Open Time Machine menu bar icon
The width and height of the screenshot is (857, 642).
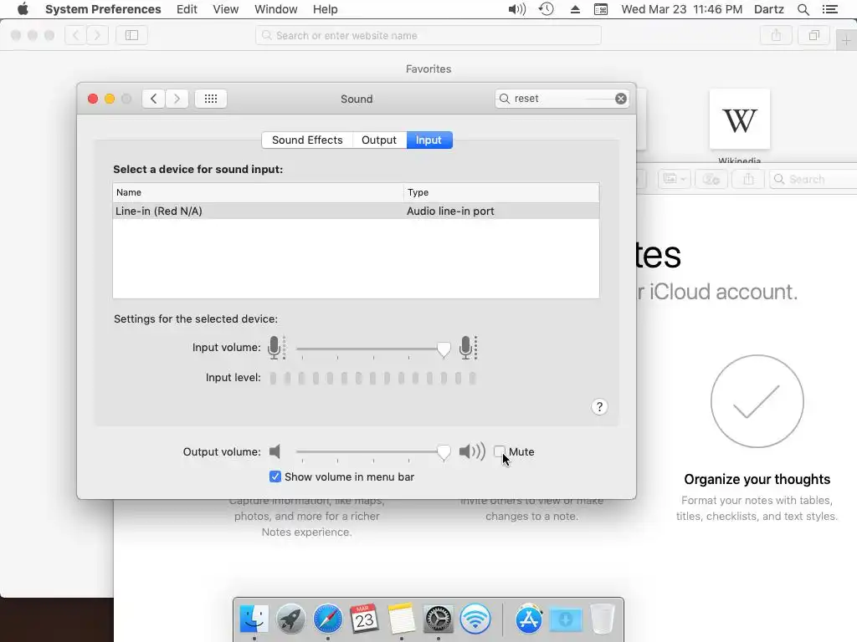(x=546, y=9)
